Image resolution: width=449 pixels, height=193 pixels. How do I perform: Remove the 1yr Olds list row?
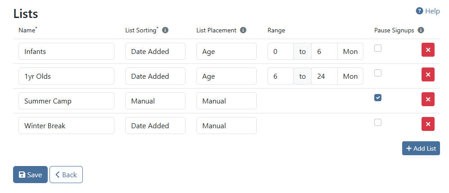point(428,75)
